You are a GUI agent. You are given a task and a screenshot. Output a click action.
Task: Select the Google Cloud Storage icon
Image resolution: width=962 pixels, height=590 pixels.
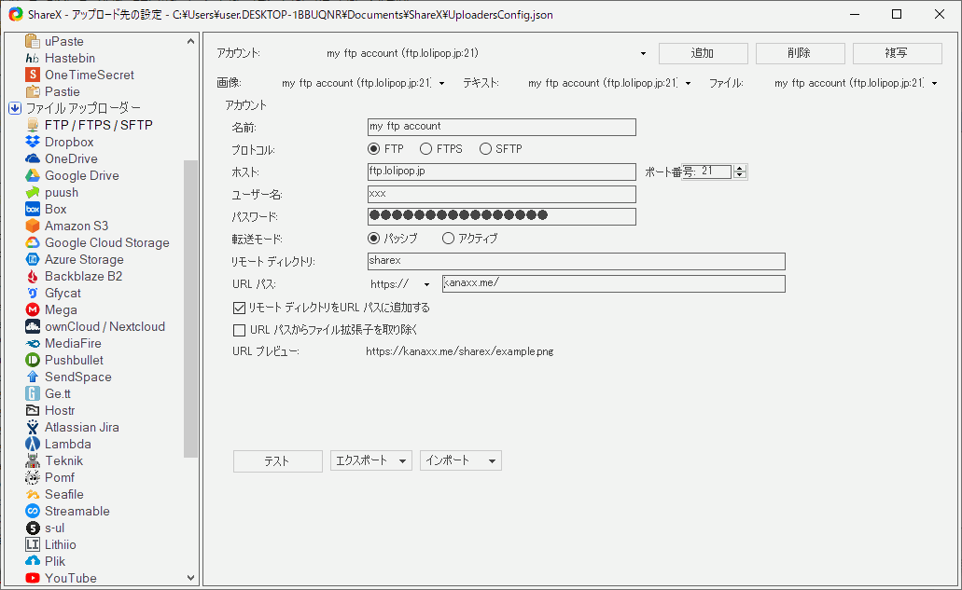pos(33,242)
